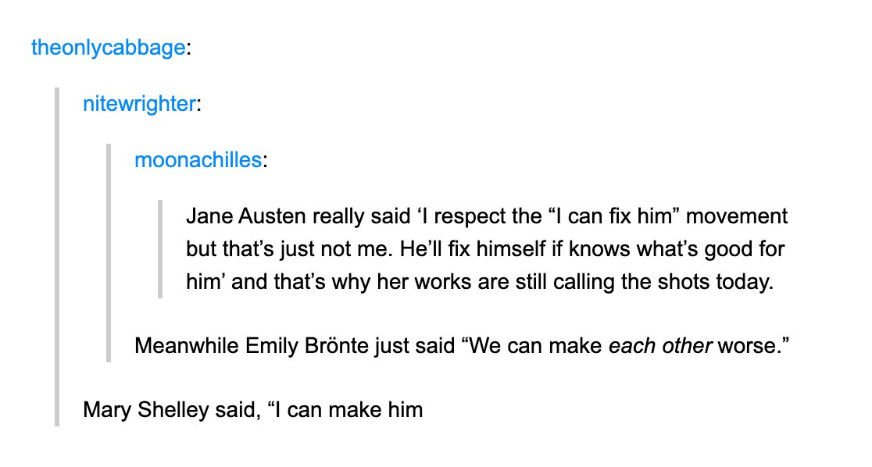The width and height of the screenshot is (872, 467).
Task: Click the Jane Austen quote paragraph
Action: (486, 248)
